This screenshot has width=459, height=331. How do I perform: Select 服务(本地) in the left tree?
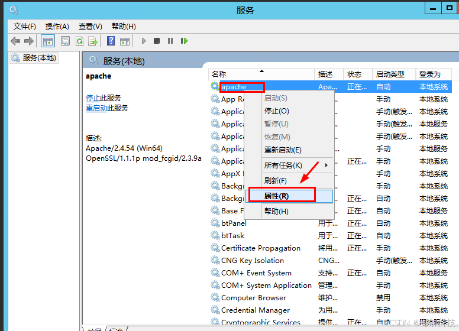[x=39, y=58]
